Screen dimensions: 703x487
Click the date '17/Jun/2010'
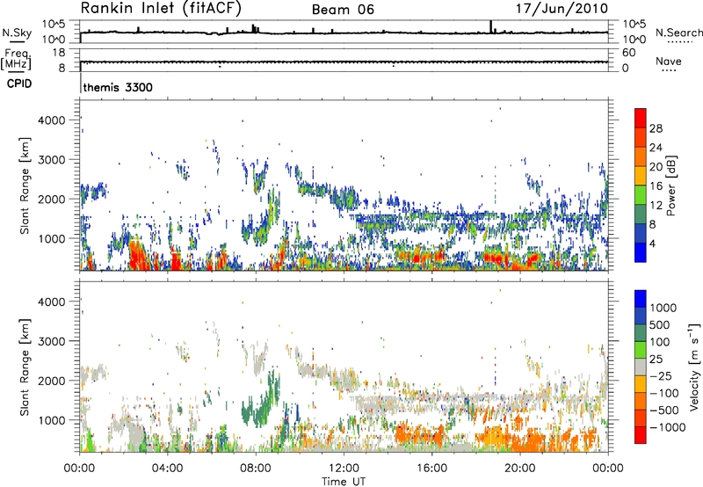pyautogui.click(x=562, y=9)
